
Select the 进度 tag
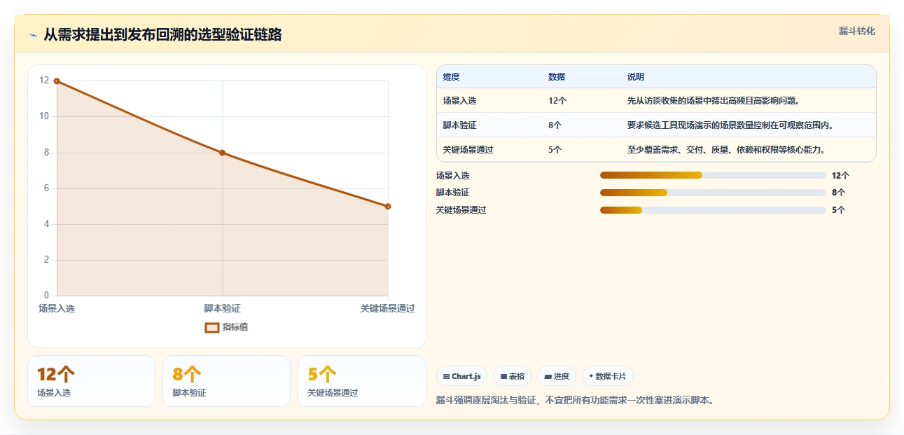coord(557,376)
